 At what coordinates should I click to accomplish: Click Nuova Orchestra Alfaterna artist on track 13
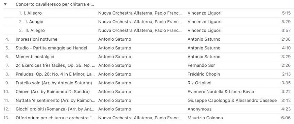[140, 118]
